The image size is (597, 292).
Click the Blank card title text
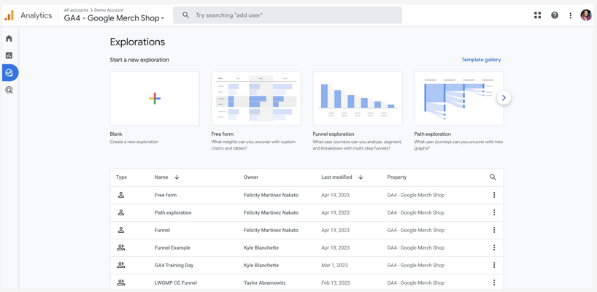116,134
